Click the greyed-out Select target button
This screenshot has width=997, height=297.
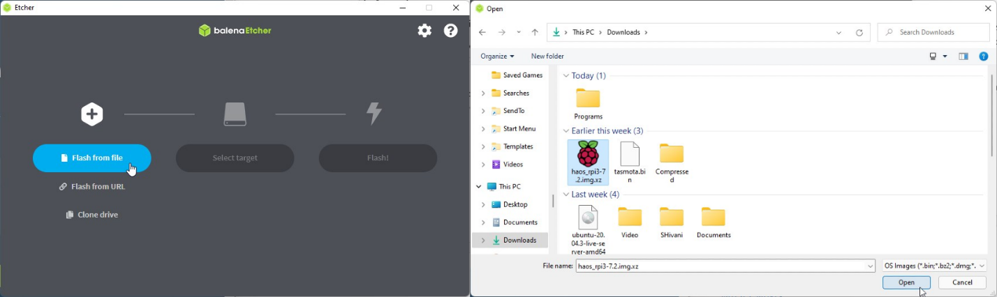235,158
